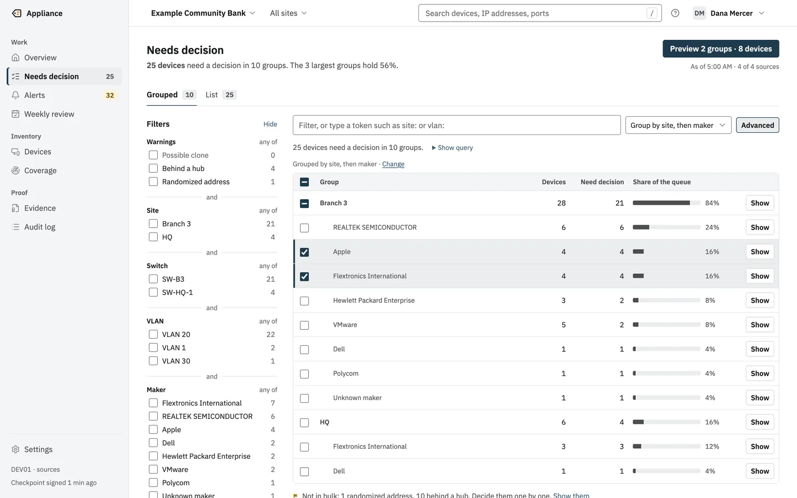Click the Settings gear icon
This screenshot has width=797, height=498.
pyautogui.click(x=15, y=449)
